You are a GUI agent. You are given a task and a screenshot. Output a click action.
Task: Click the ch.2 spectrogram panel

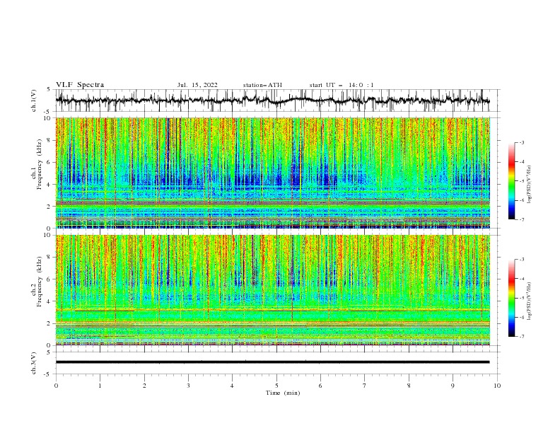pos(272,290)
